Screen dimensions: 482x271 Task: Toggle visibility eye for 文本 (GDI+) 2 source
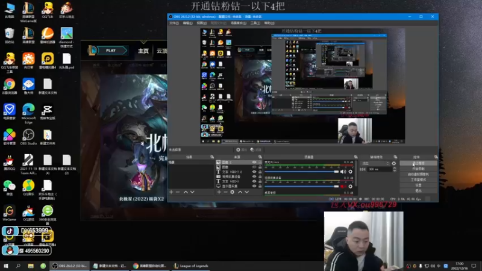[x=254, y=172]
